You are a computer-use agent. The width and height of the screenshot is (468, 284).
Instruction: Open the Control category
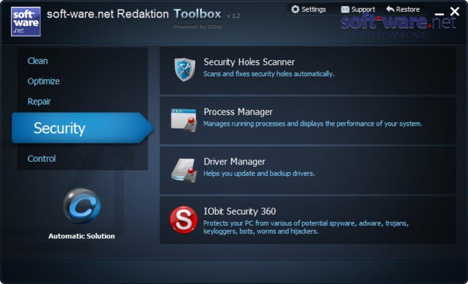[x=42, y=159]
